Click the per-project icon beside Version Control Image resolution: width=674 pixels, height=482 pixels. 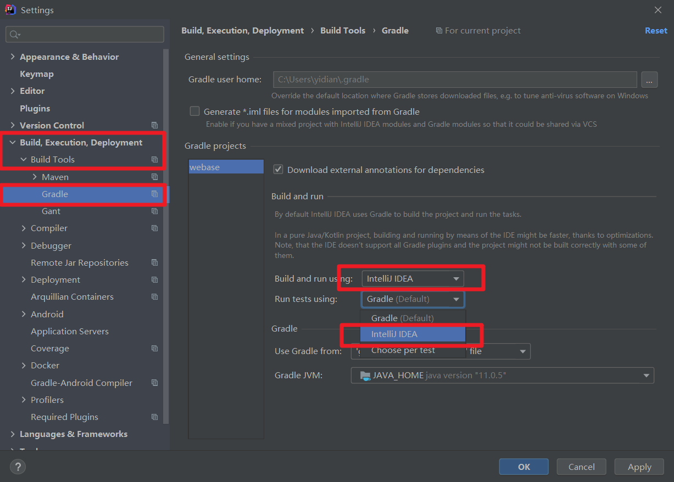click(154, 125)
